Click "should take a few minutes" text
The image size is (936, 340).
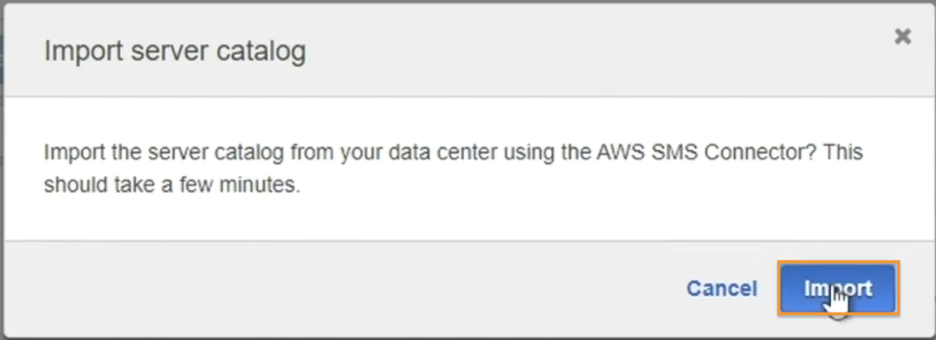pyautogui.click(x=171, y=185)
